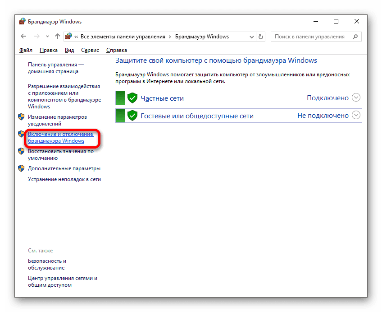Open the Справка menu
The image size is (382, 312).
pos(117,50)
